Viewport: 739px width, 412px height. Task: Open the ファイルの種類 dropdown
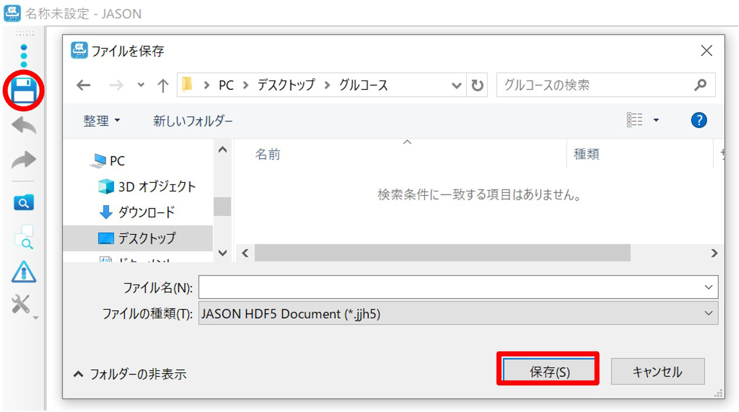[x=709, y=314]
